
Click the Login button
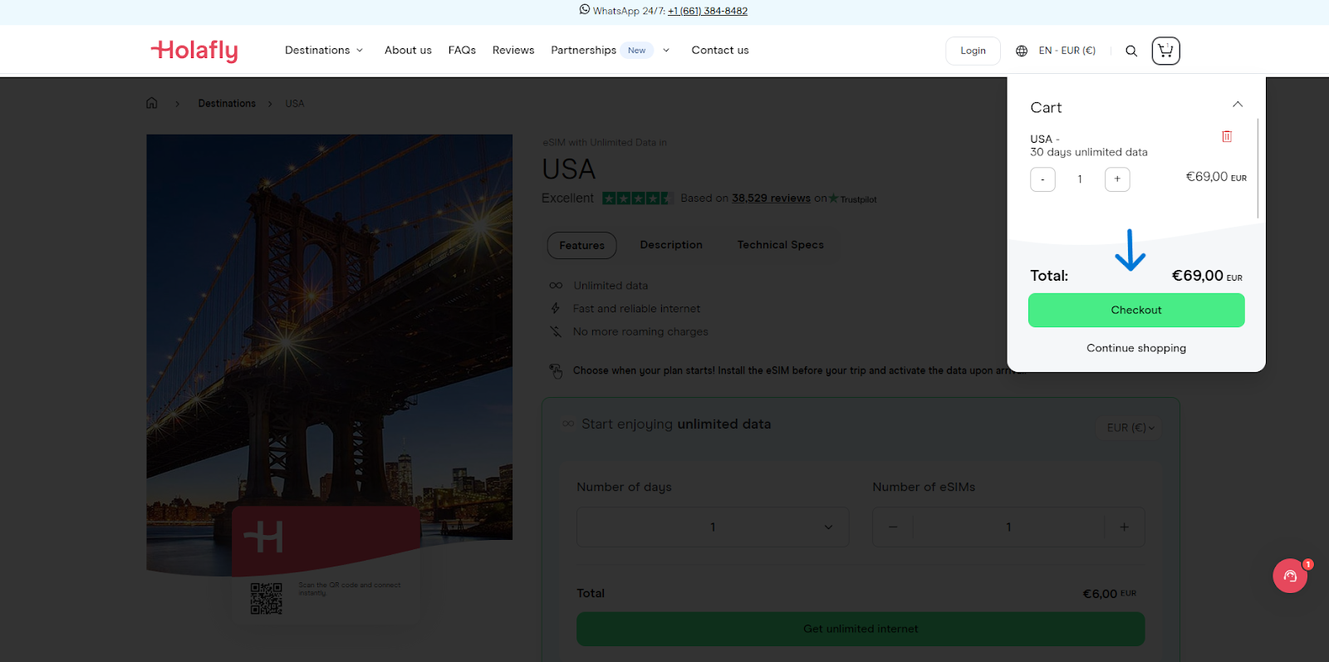(973, 51)
